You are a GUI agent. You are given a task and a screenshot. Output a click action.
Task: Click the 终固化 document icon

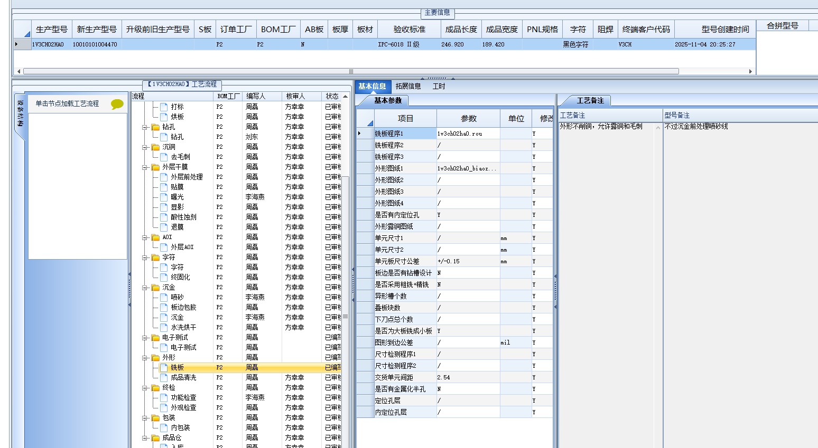(164, 277)
